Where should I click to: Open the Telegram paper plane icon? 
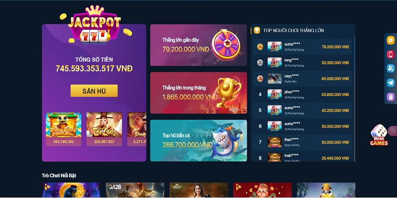(x=391, y=83)
